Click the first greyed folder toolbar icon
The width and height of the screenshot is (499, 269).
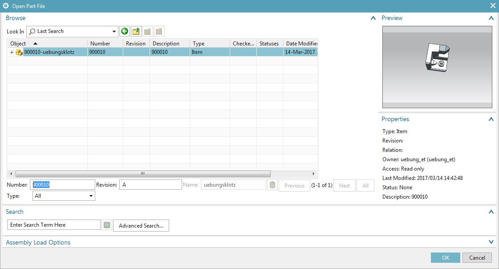[148, 31]
